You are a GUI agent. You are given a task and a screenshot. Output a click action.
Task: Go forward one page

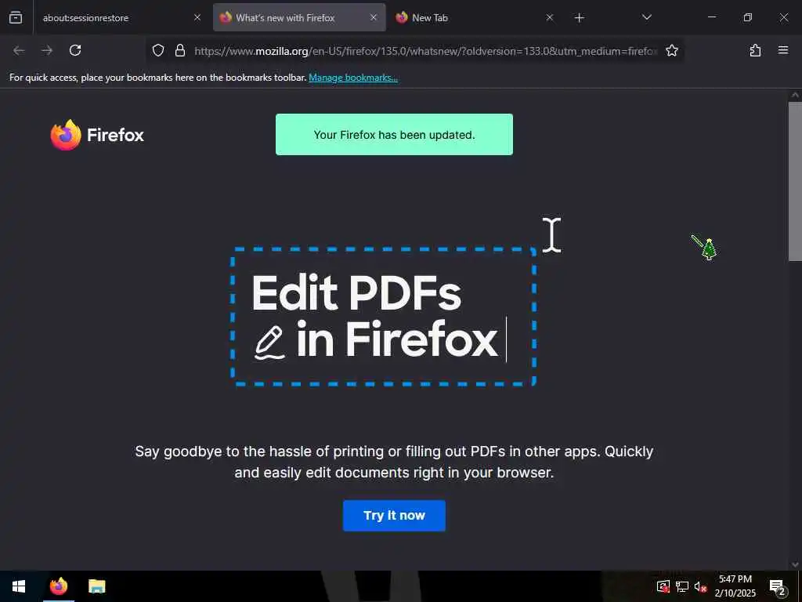pyautogui.click(x=47, y=50)
